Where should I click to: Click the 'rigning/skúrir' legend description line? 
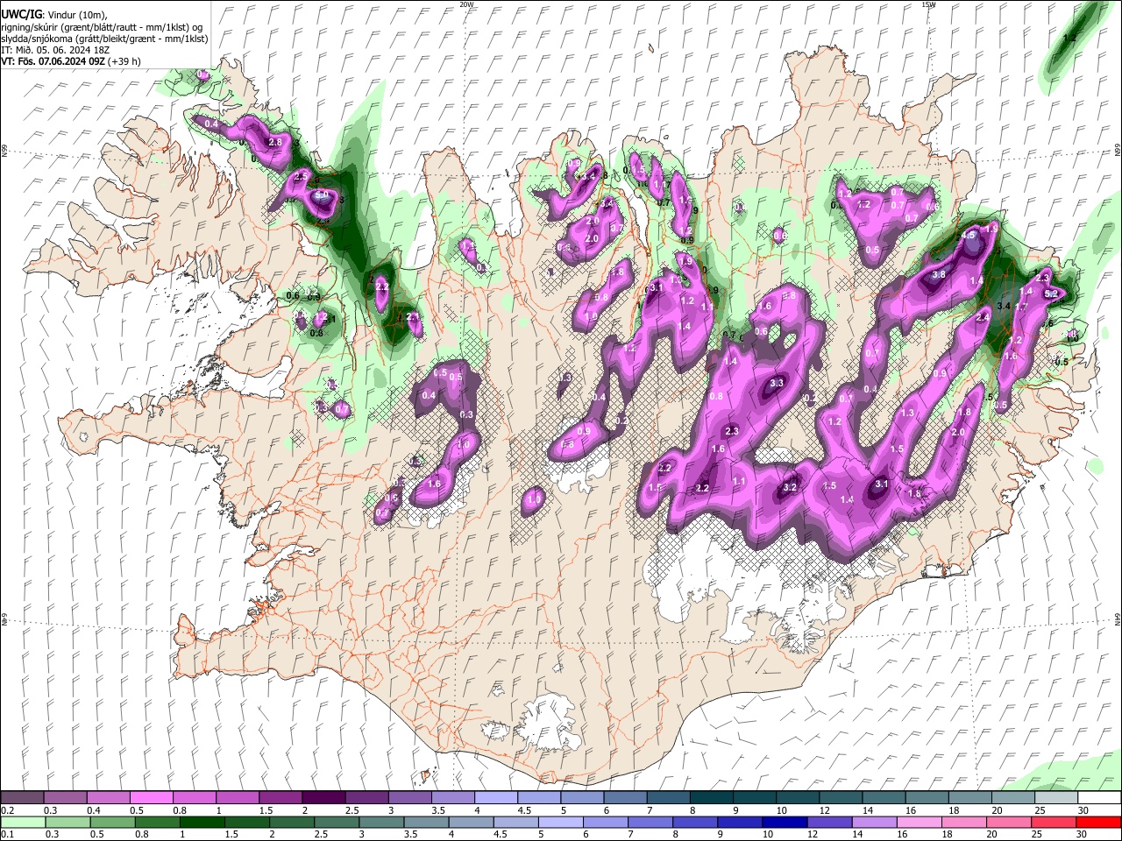102,27
